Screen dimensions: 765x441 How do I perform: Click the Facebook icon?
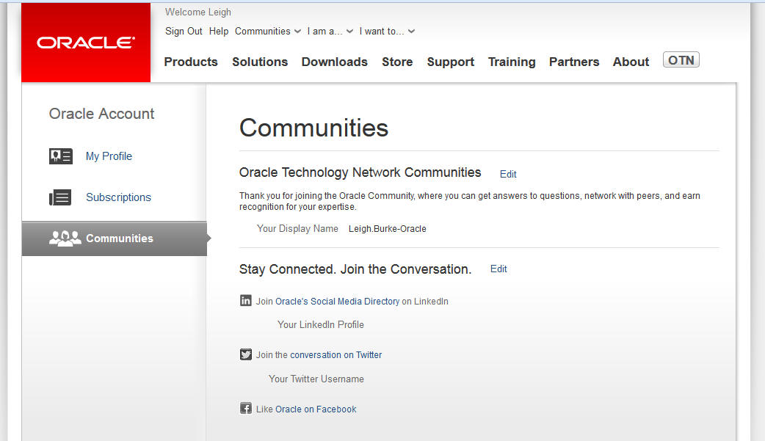pos(246,408)
